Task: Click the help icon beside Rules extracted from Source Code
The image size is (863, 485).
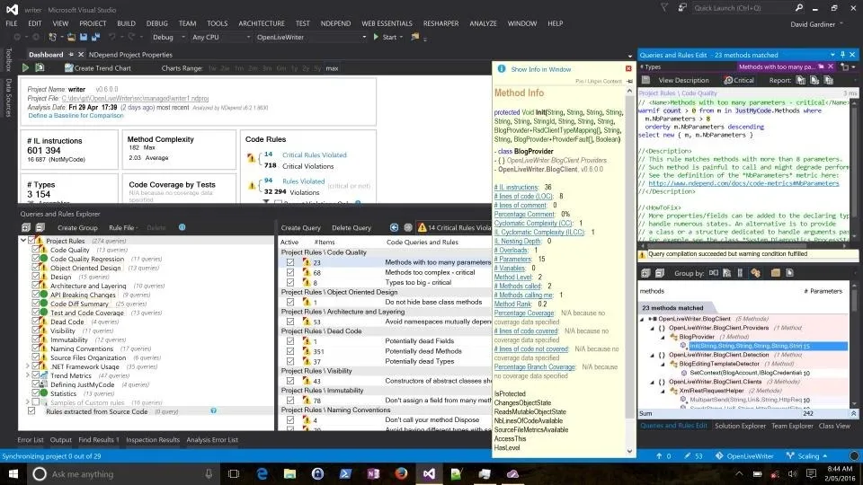Action: 213,410
